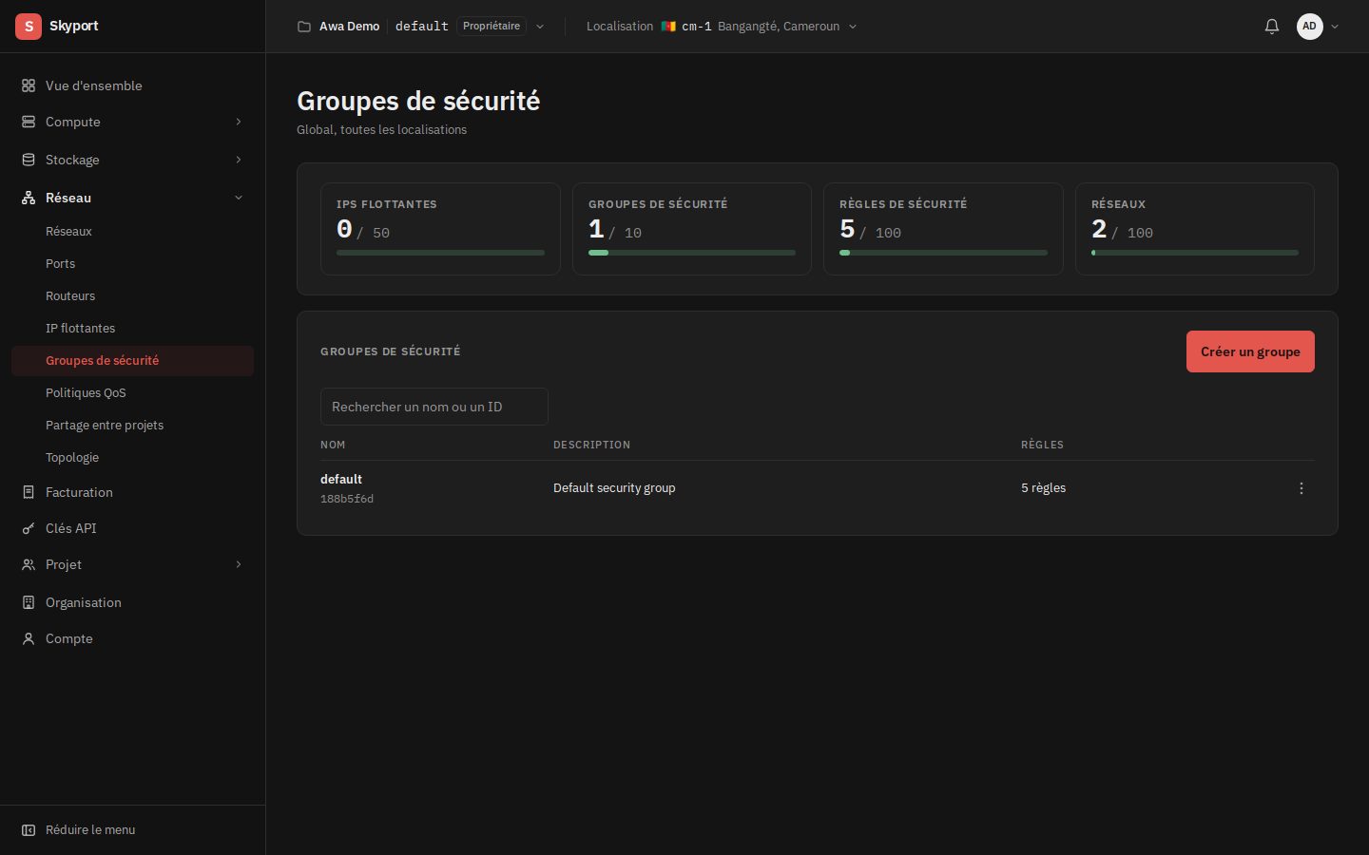Click the Stockage database icon
This screenshot has width=1369, height=855.
coord(29,160)
